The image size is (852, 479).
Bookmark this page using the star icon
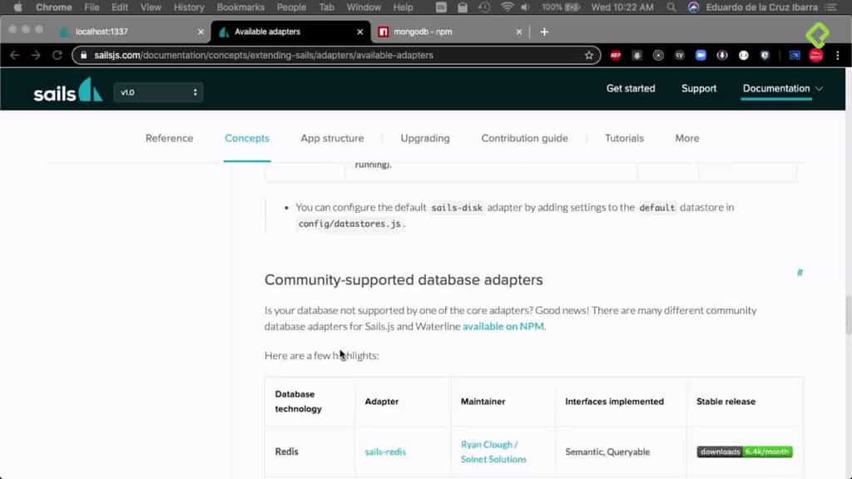point(589,56)
